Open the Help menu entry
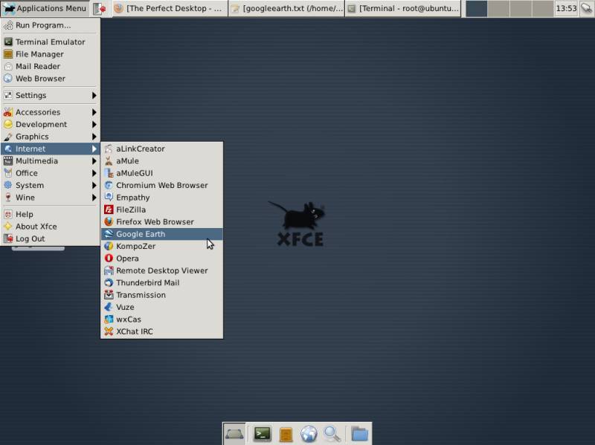This screenshot has width=595, height=445. point(50,214)
